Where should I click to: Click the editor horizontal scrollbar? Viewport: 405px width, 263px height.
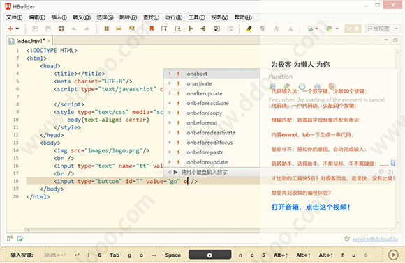tap(210, 230)
